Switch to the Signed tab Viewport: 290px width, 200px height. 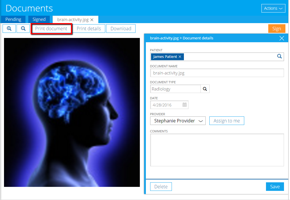39,19
